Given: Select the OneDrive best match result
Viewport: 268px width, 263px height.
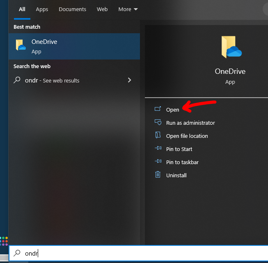Looking at the screenshot, I should coord(74,46).
